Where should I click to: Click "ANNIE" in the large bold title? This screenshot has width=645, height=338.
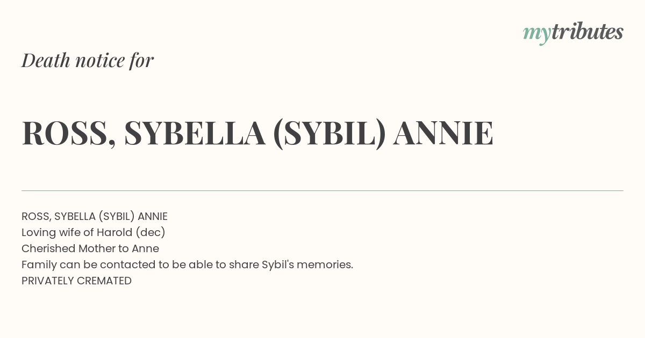pos(443,133)
